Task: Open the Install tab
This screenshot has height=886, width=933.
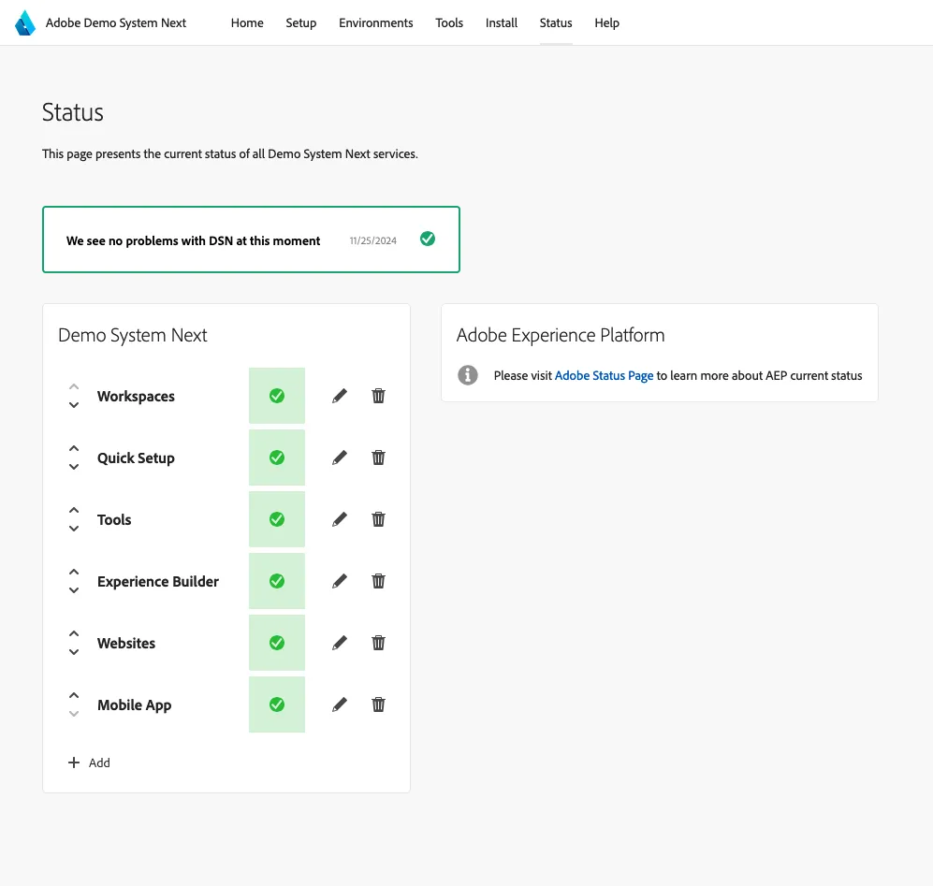Action: (502, 22)
